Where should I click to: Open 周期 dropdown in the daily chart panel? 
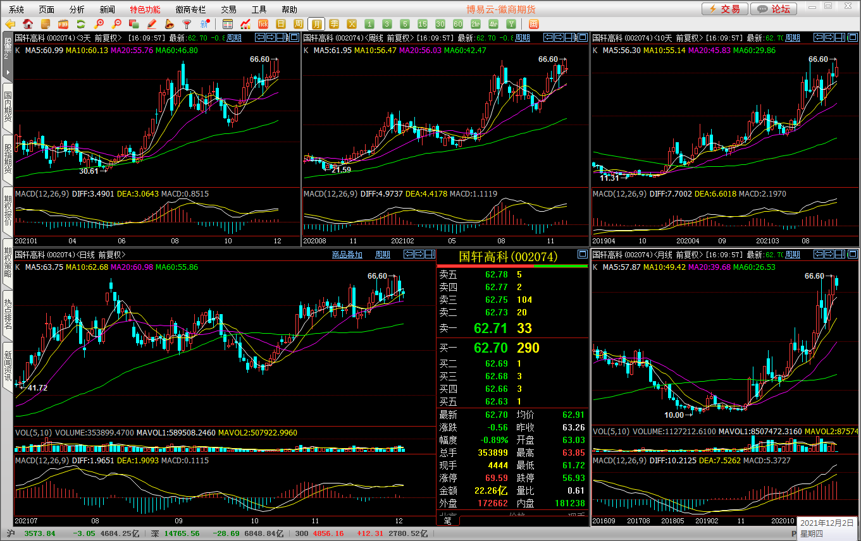pos(382,255)
